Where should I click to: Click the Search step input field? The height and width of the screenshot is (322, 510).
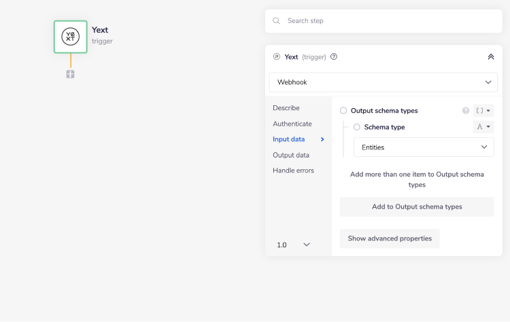(x=388, y=21)
